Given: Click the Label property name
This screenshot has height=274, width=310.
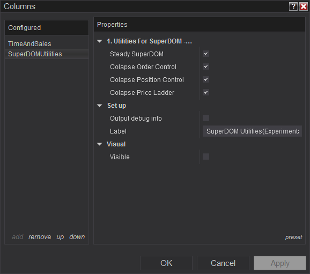Looking at the screenshot, I should (118, 131).
